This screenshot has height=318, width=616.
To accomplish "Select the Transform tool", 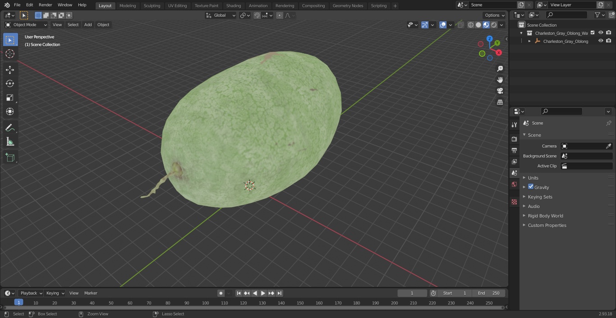I will point(10,111).
